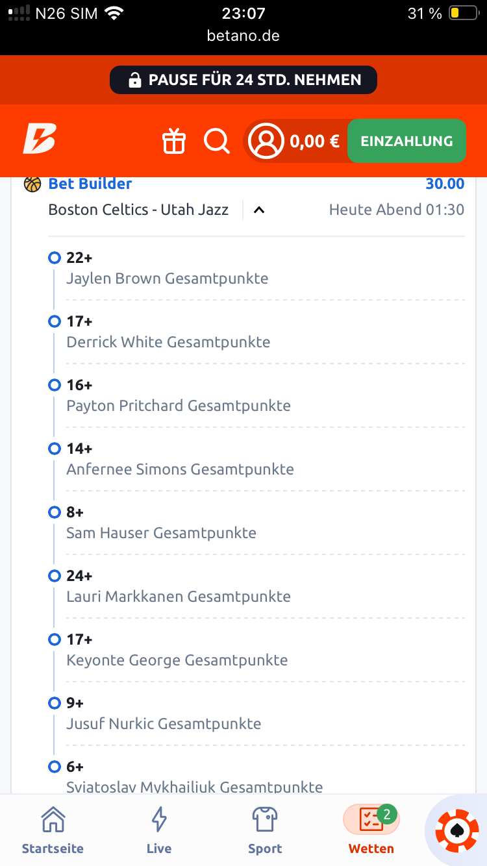Tap the betano.de address bar
This screenshot has width=487, height=866.
[243, 36]
